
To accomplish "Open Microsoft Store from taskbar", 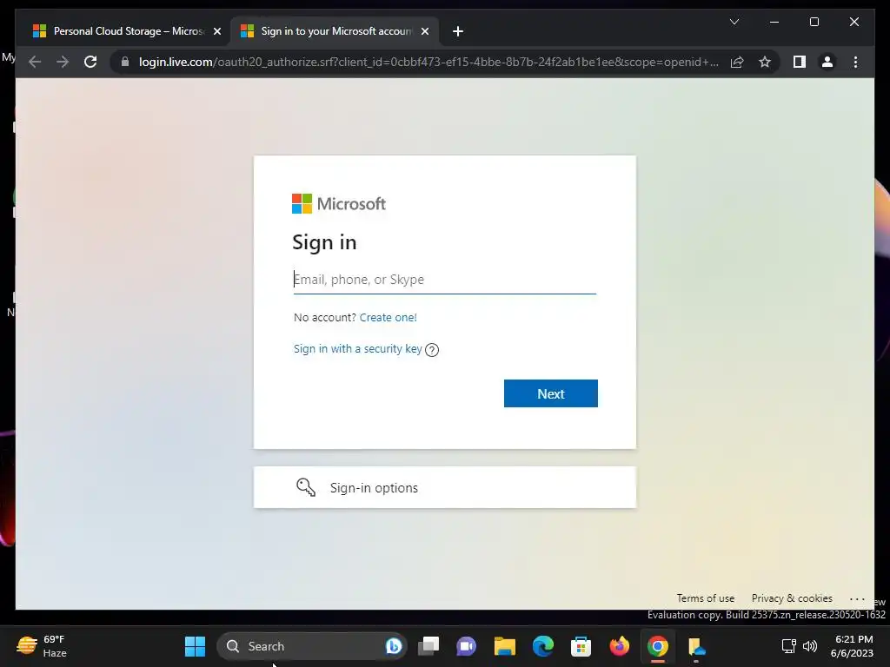I will click(581, 646).
